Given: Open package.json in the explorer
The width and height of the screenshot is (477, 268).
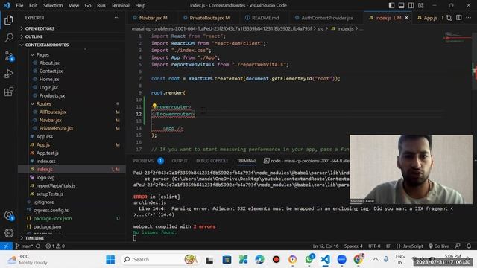Looking at the screenshot, I should pos(47,226).
